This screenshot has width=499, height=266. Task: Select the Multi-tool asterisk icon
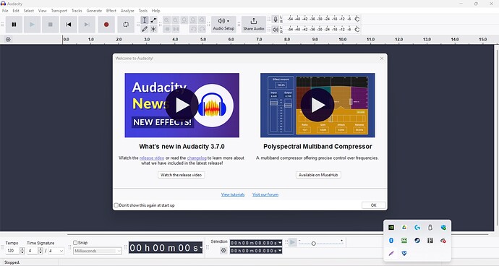(153, 29)
